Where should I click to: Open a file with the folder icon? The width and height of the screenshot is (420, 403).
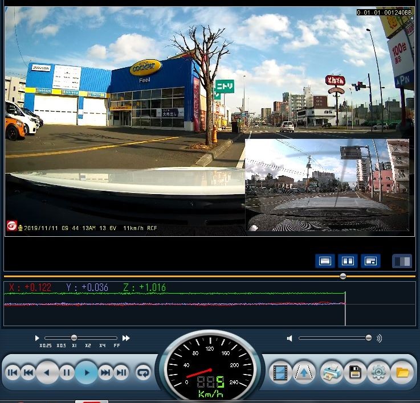click(402, 372)
